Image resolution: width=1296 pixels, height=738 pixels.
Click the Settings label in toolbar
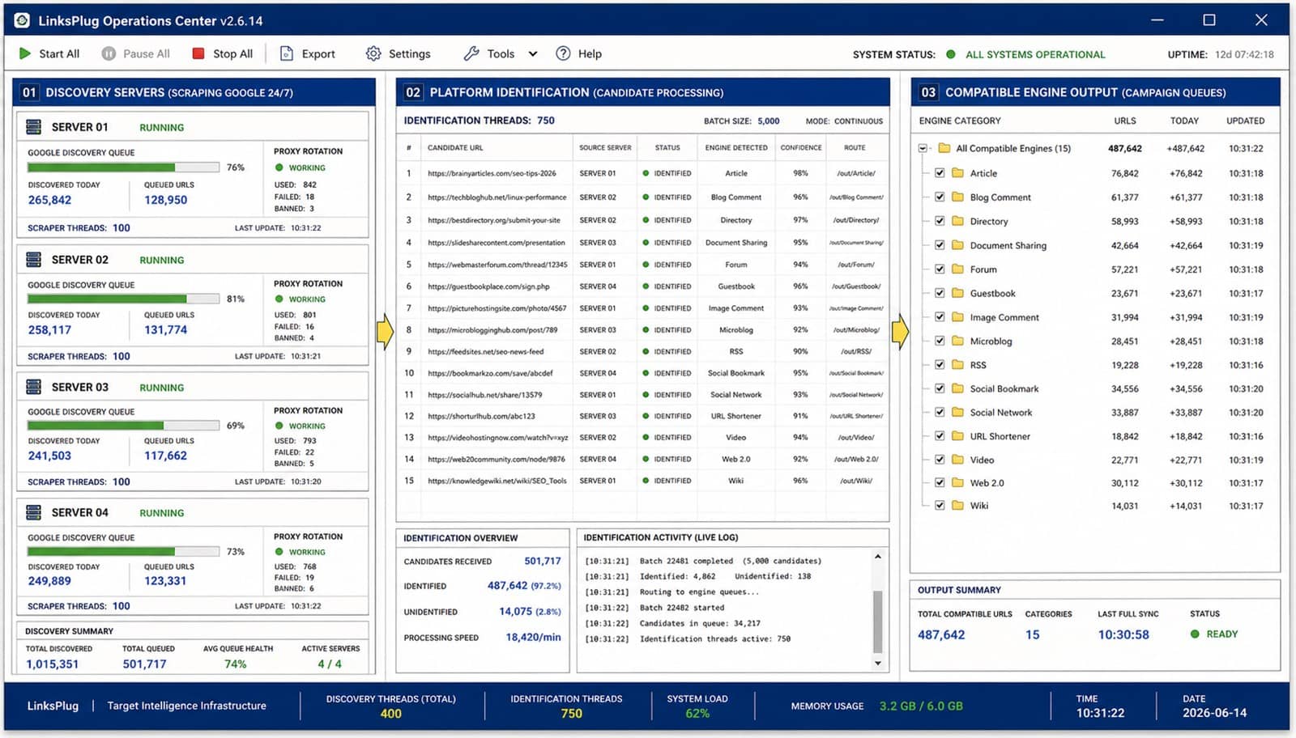409,53
